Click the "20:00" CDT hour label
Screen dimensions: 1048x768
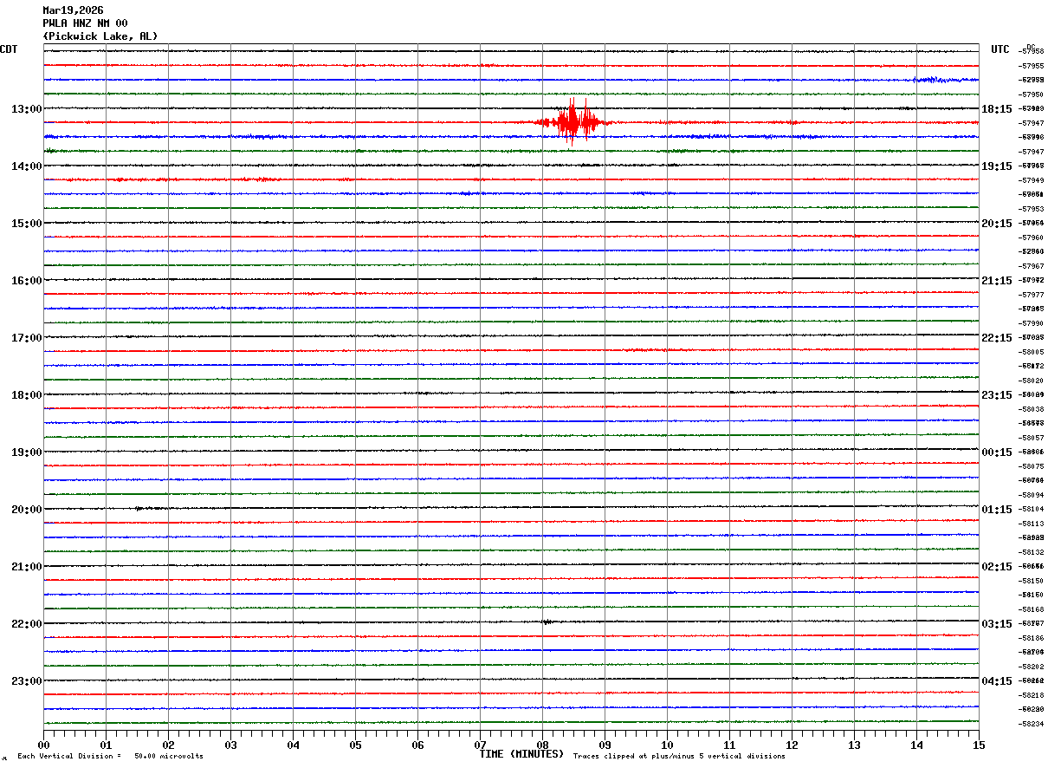(26, 510)
